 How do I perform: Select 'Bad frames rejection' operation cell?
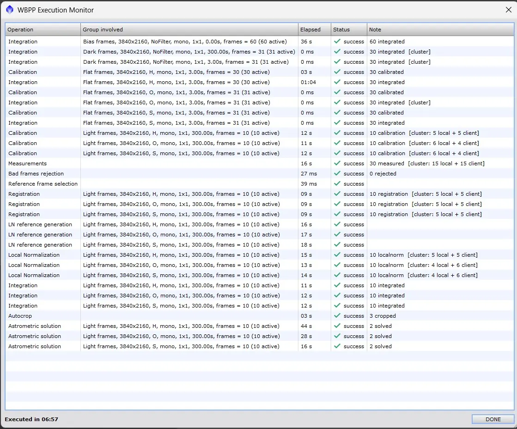36,174
